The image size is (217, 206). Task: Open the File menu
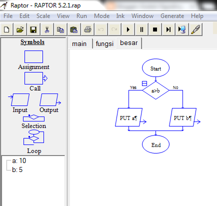[8, 16]
